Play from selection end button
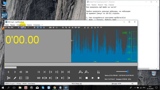 (x=69, y=78)
